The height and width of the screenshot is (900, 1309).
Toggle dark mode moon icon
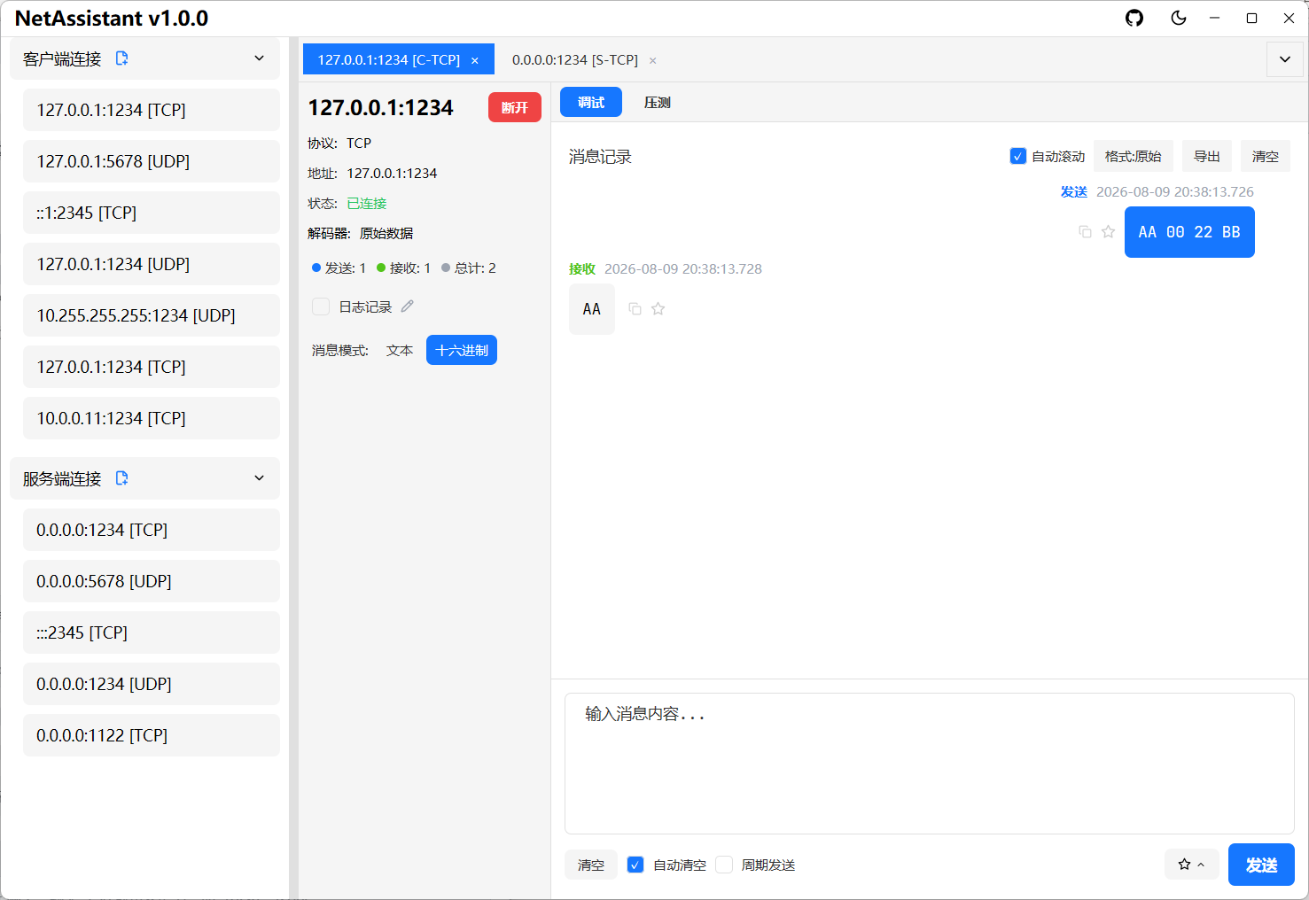[1179, 18]
